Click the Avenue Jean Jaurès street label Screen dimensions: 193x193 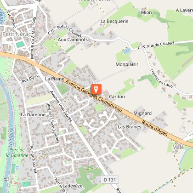click(61, 107)
